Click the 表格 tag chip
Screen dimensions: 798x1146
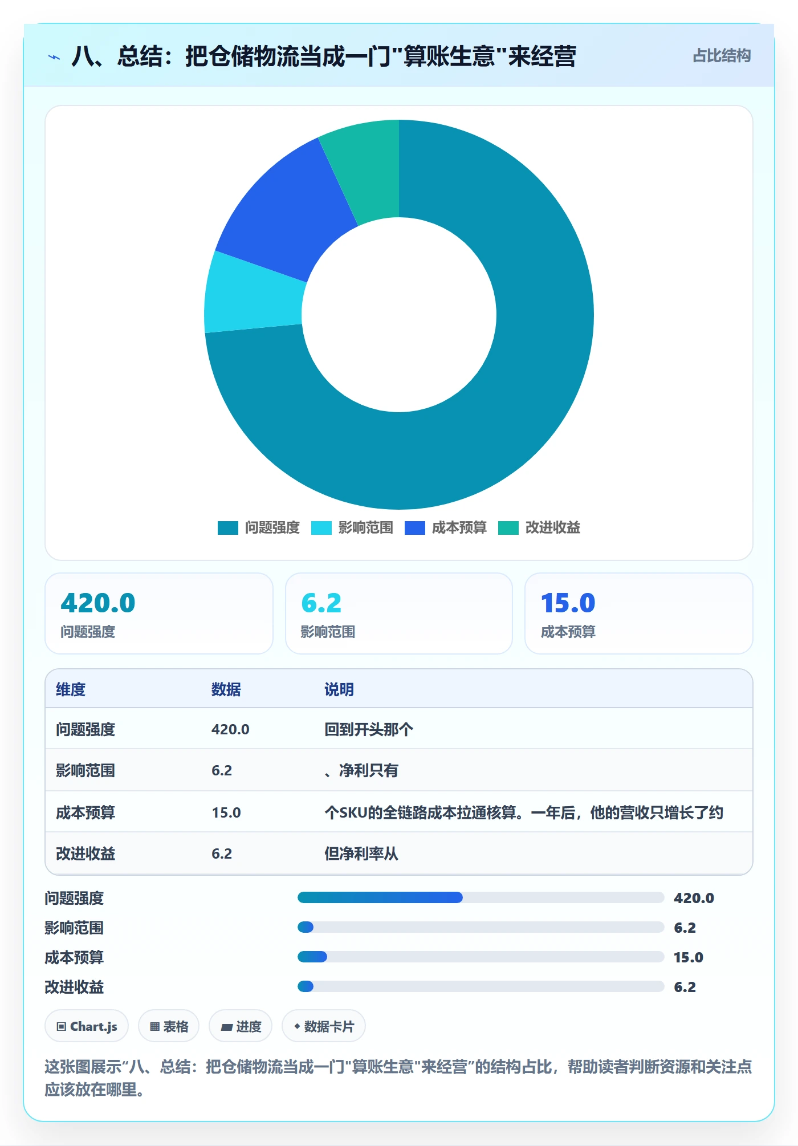[x=169, y=1026]
